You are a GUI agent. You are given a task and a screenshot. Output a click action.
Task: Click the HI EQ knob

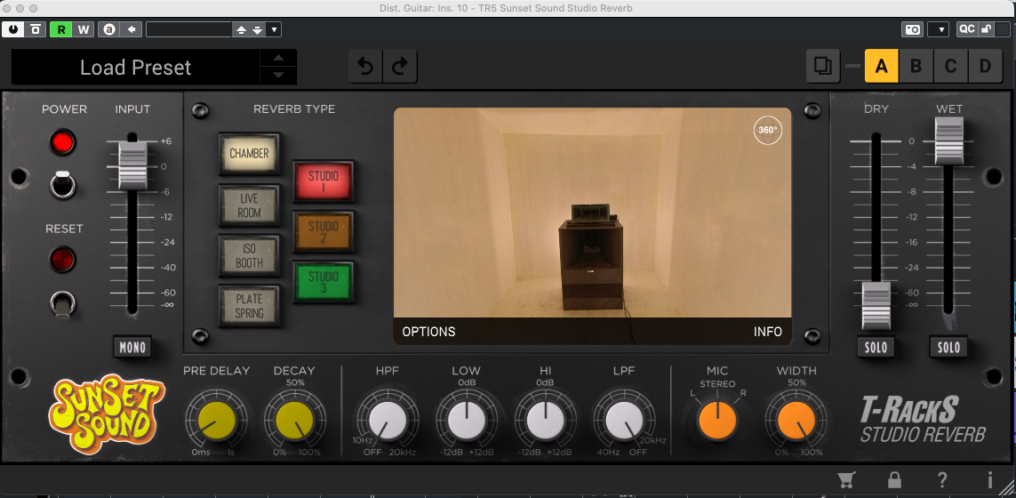click(546, 420)
